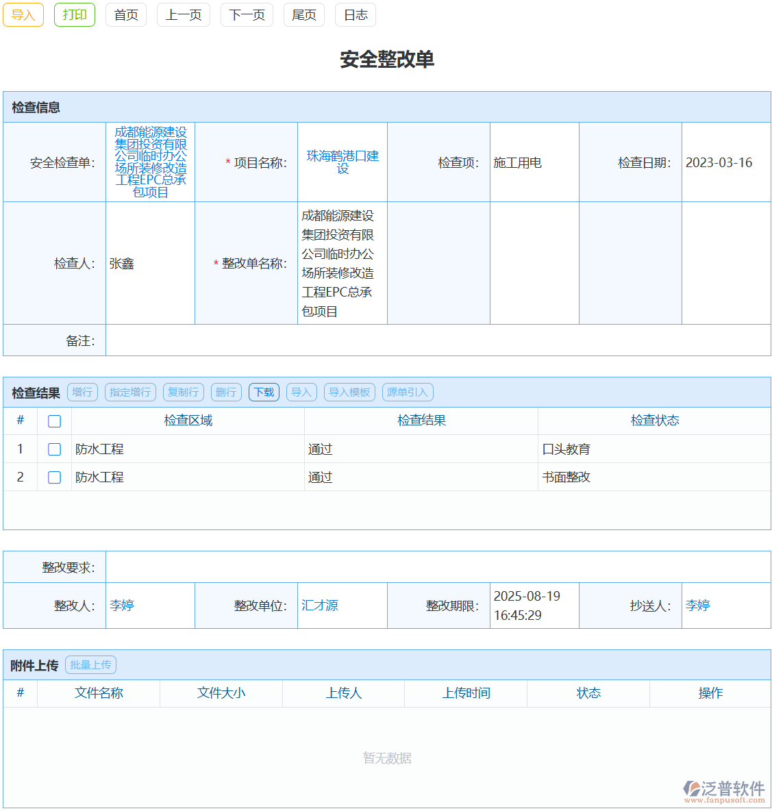Go to 上一页 previous page
This screenshot has height=811, width=772.
(182, 14)
